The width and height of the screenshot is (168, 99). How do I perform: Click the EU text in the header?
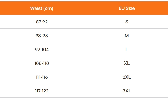pos(121,8)
